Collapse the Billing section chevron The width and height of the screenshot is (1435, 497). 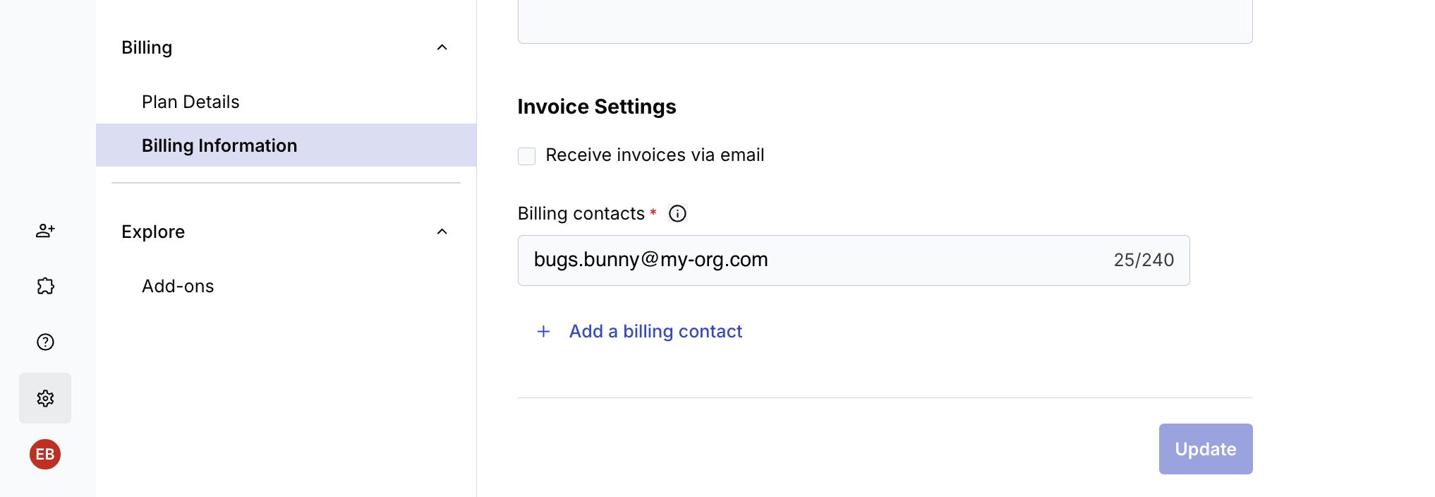pyautogui.click(x=442, y=47)
